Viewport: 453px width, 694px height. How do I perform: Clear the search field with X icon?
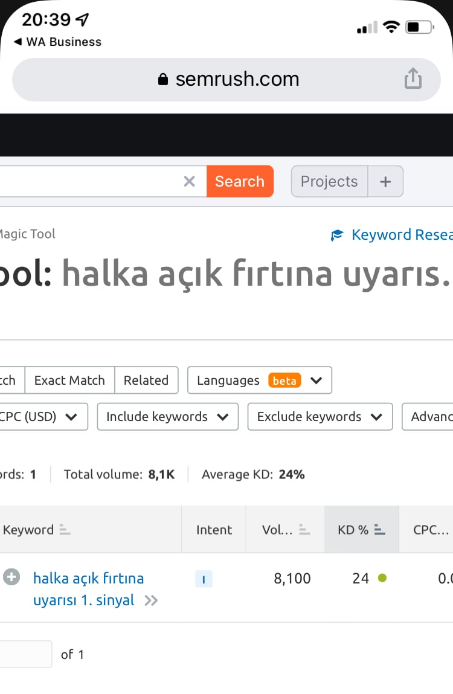tap(189, 181)
